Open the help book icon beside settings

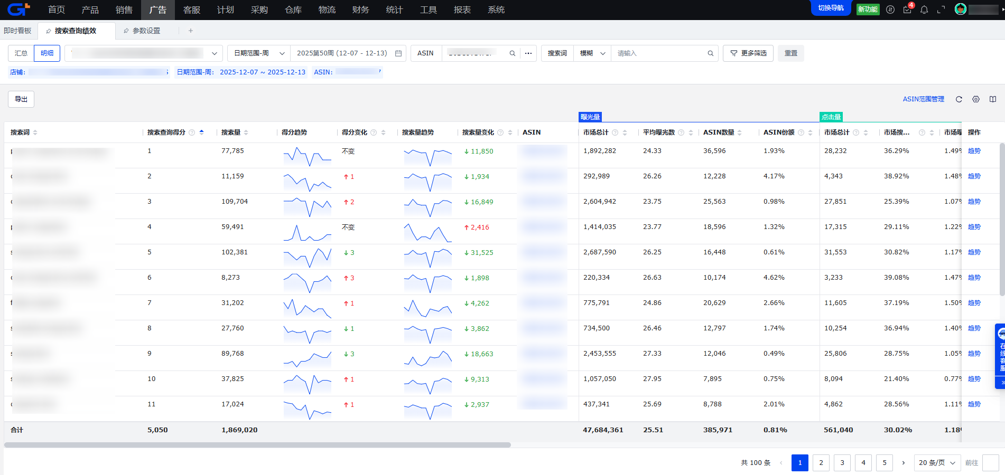coord(993,99)
